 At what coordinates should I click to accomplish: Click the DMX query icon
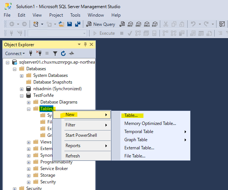pyautogui.click(x=138, y=24)
